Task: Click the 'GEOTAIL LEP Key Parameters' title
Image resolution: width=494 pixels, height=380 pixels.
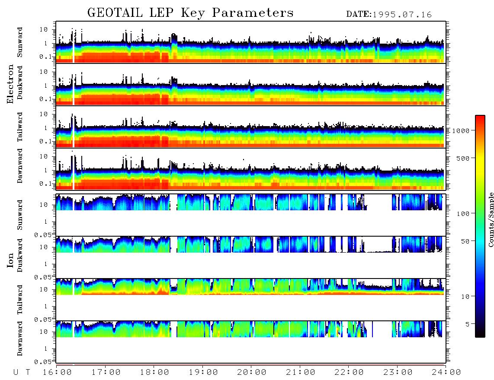Action: (x=190, y=13)
